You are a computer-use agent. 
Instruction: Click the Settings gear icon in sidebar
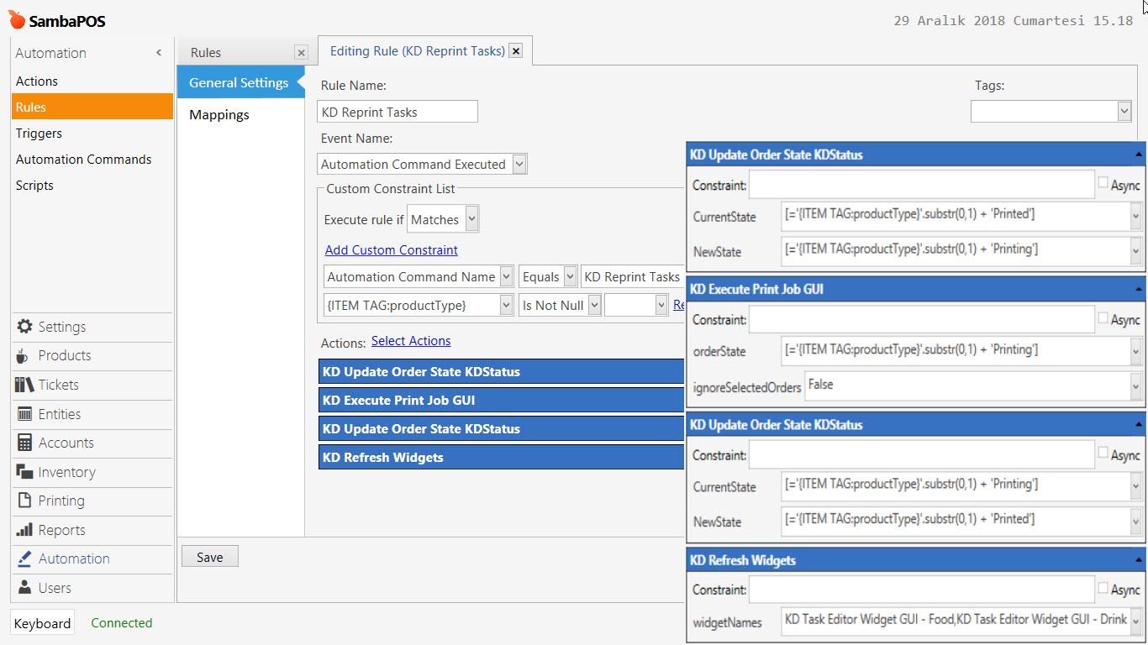[24, 327]
